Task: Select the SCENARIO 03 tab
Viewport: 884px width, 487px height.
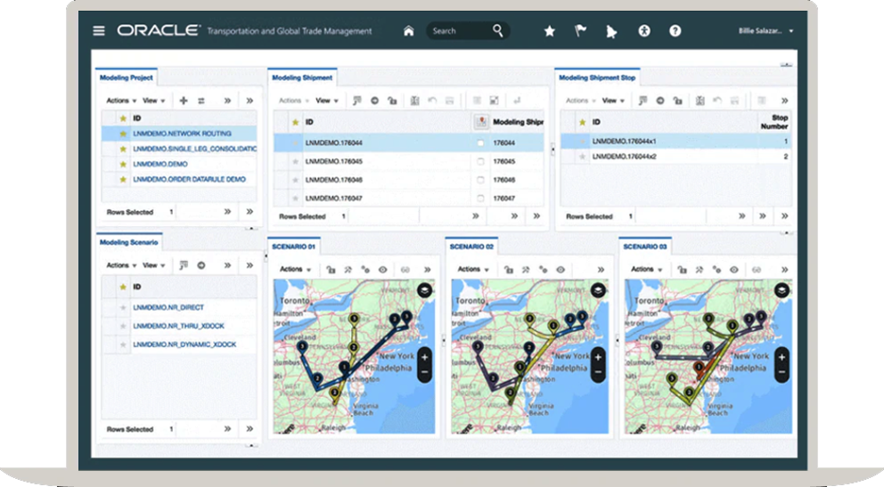Action: (x=645, y=247)
